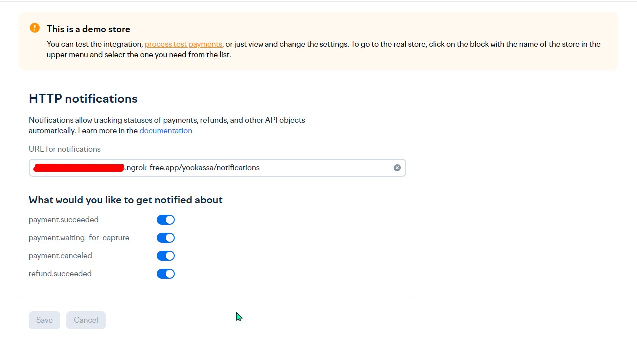The height and width of the screenshot is (345, 637).
Task: Open the documentation link
Action: pyautogui.click(x=166, y=131)
